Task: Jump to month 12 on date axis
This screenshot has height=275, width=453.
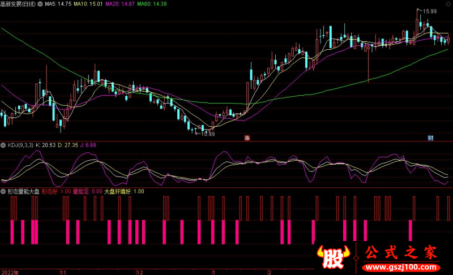Action: click(x=140, y=272)
